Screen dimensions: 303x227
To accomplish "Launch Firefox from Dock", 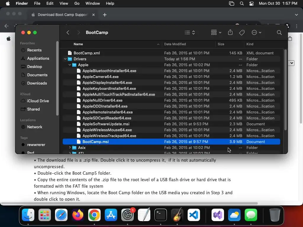I will click(78, 215).
